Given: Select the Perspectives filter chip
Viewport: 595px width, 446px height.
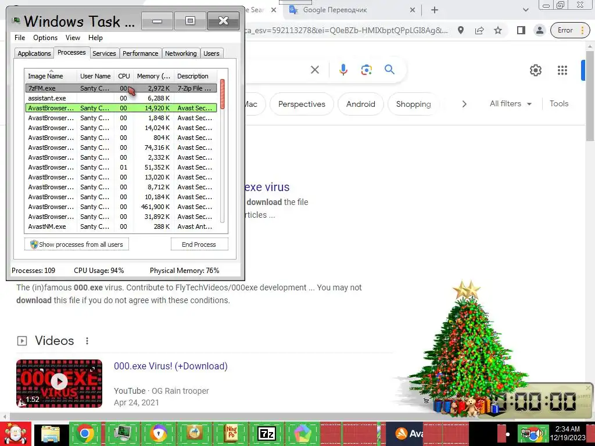Looking at the screenshot, I should pyautogui.click(x=302, y=104).
